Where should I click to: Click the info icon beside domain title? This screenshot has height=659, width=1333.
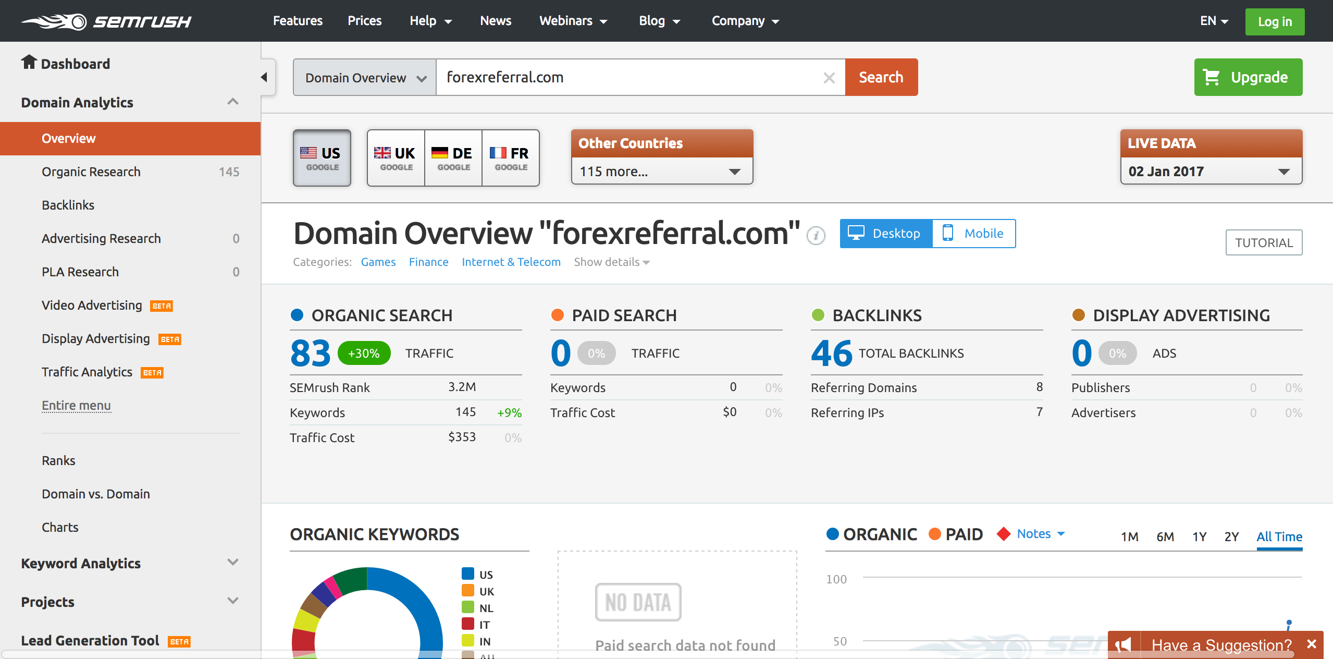[816, 236]
